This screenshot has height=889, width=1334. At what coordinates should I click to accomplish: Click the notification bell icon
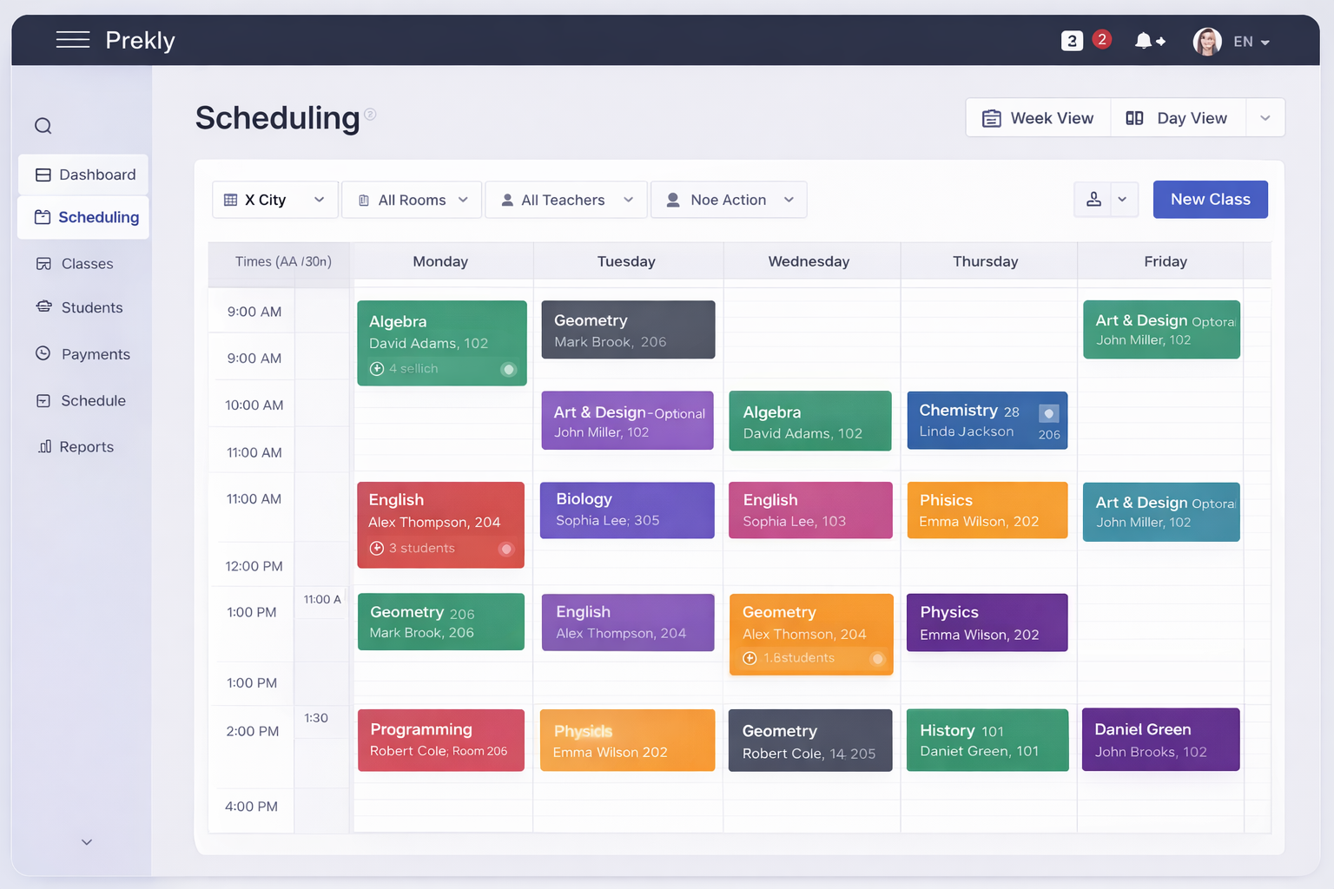pos(1142,40)
